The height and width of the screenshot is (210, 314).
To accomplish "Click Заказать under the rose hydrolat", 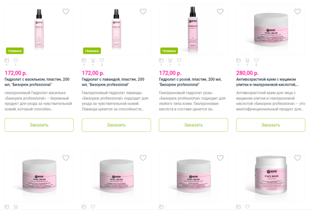I will [193, 125].
